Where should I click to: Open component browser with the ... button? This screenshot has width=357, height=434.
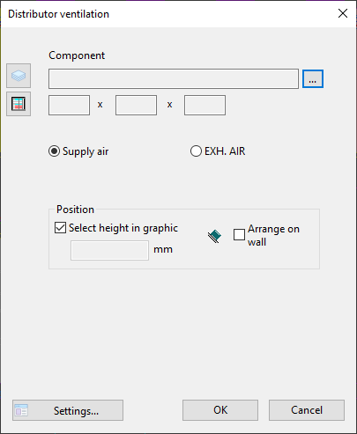pos(313,78)
